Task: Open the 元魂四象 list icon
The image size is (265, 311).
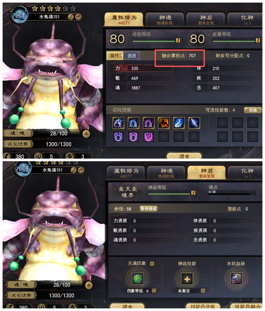Action: pos(152,264)
